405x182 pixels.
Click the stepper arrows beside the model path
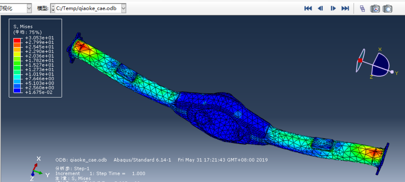tap(53, 9)
